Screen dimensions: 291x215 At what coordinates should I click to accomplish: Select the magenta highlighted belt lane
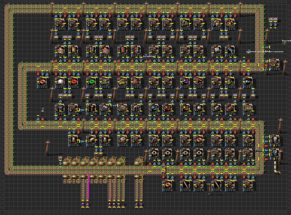tap(88, 186)
